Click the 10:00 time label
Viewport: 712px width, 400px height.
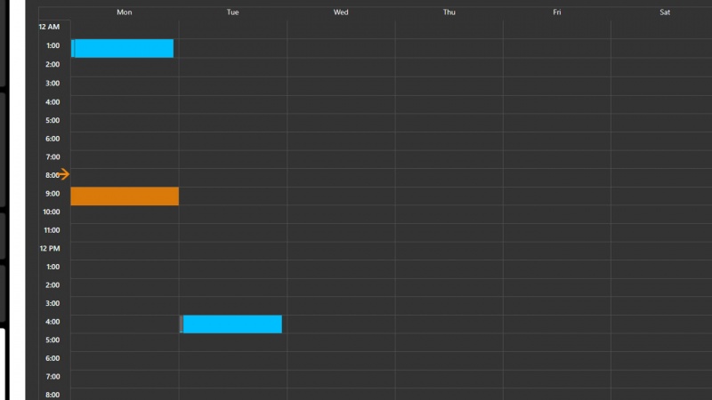(53, 212)
